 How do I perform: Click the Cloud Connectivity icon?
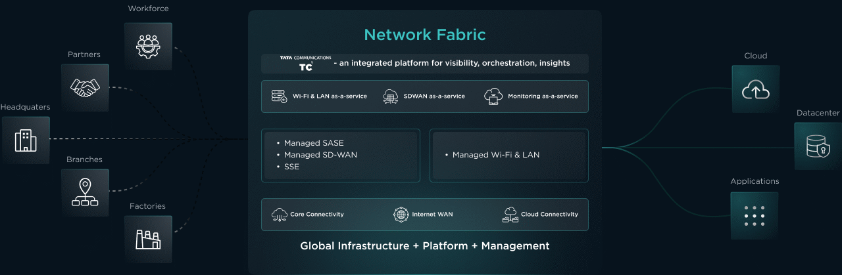tap(510, 215)
